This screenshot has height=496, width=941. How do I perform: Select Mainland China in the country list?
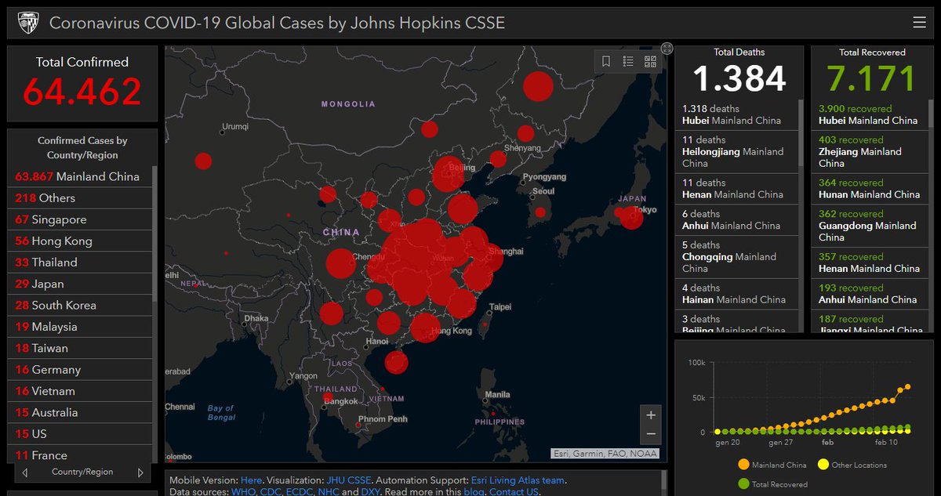pyautogui.click(x=80, y=176)
